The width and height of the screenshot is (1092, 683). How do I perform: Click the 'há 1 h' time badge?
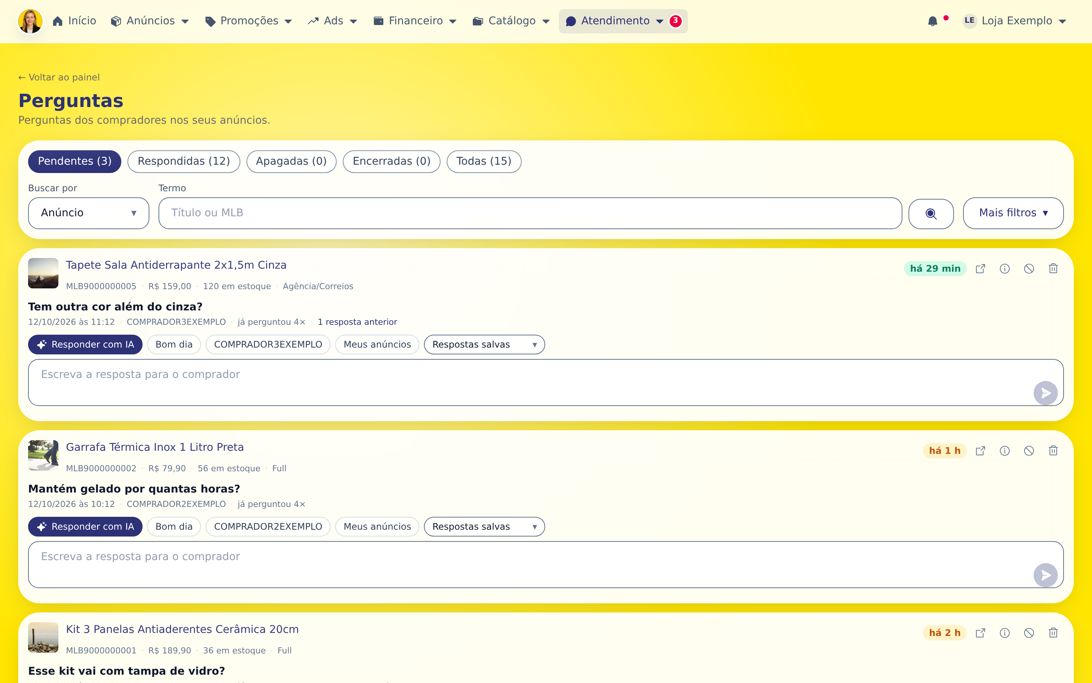point(945,451)
